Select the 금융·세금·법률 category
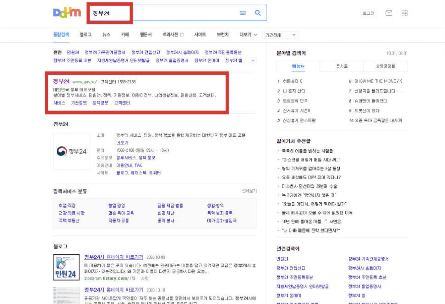445x304 pixels. tap(170, 206)
